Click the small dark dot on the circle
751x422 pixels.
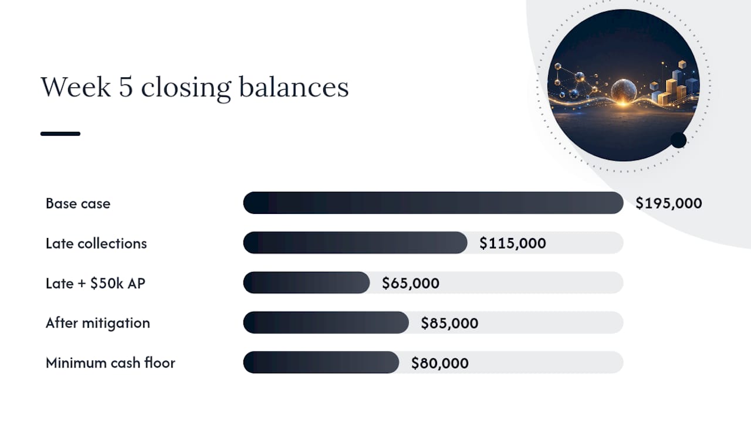pos(678,140)
